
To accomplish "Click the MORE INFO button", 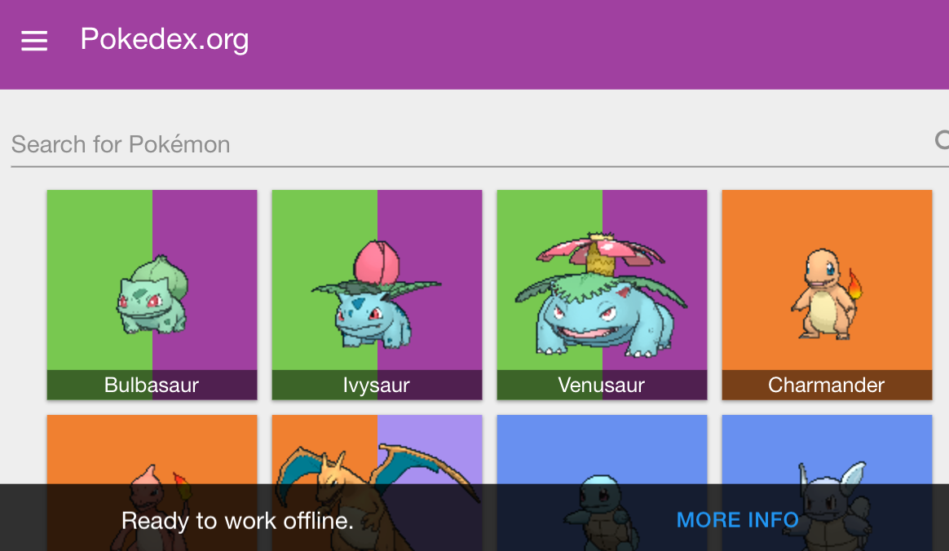I will [737, 520].
